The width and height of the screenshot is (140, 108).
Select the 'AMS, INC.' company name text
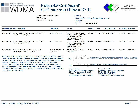click(128, 6)
